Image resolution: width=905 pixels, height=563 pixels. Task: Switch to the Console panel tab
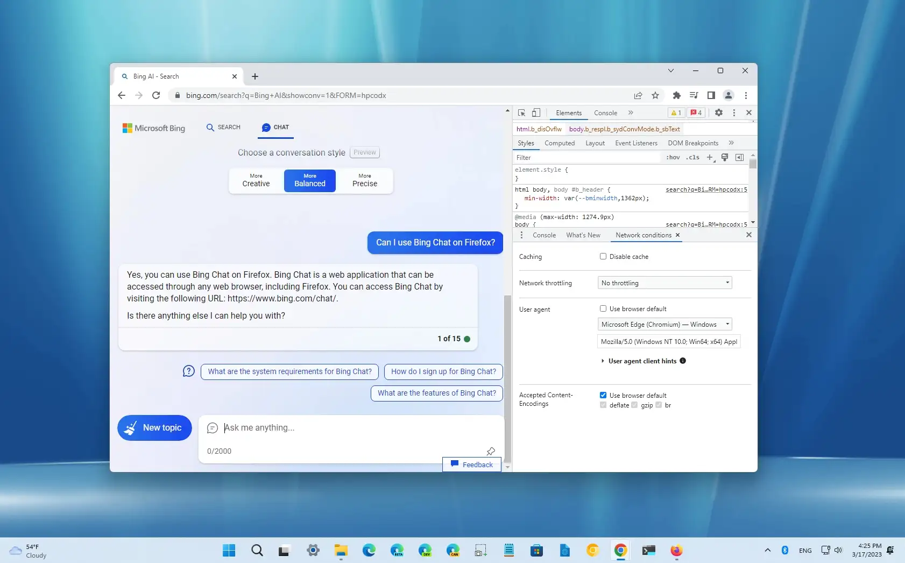coord(605,113)
